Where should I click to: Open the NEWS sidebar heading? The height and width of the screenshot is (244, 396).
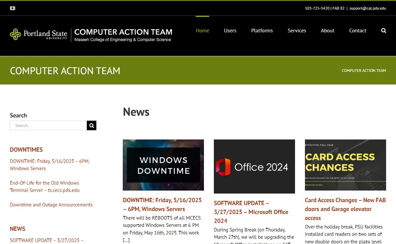(x=17, y=229)
